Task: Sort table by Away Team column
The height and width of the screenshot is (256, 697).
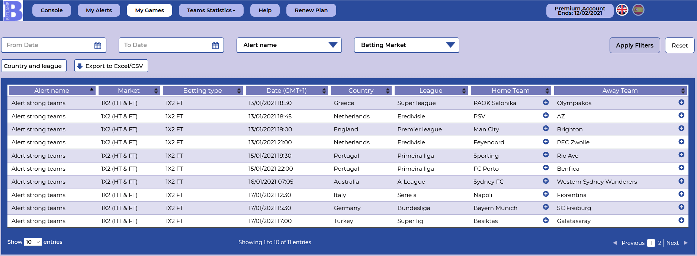Action: (620, 91)
